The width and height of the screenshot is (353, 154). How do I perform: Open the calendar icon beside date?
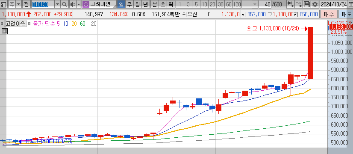(350, 4)
